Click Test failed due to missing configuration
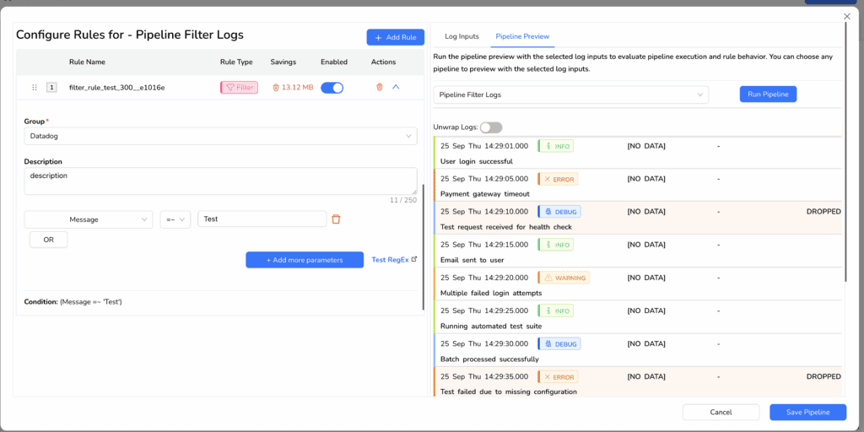This screenshot has height=432, width=864. point(509,391)
